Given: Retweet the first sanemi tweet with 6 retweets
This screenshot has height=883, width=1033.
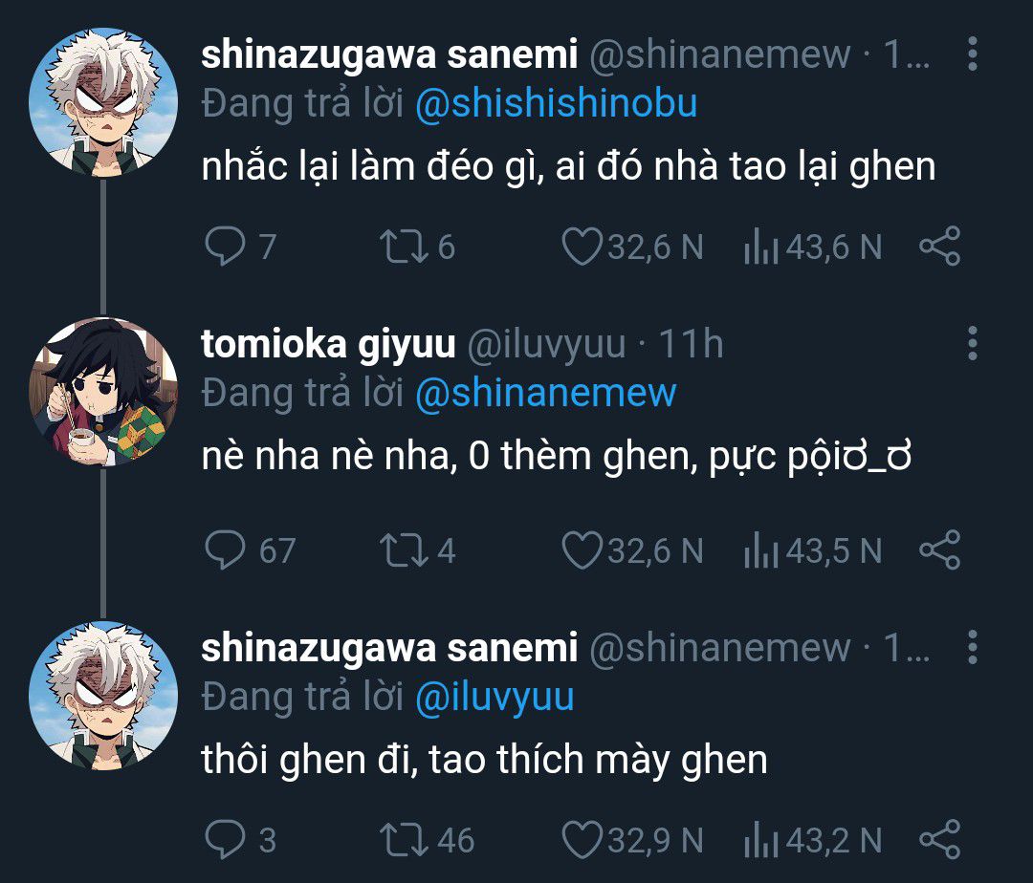Looking at the screenshot, I should tap(404, 247).
